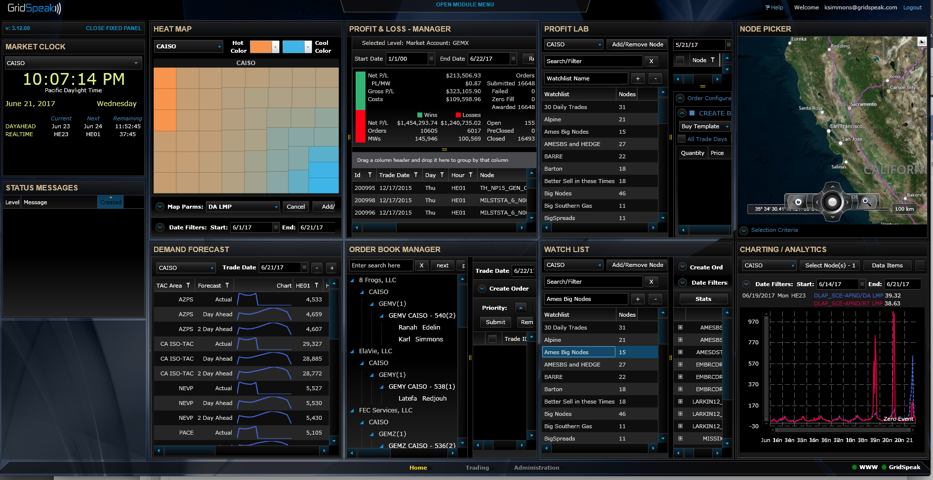The height and width of the screenshot is (480, 933).
Task: Click the Cancel button in Heat Map
Action: [x=296, y=207]
